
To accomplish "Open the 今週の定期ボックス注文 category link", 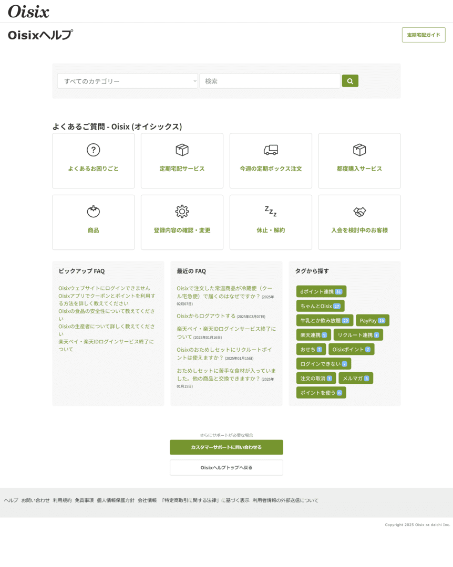I will [x=271, y=169].
